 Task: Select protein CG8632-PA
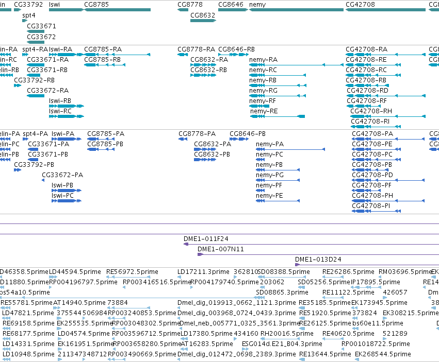(x=205, y=149)
